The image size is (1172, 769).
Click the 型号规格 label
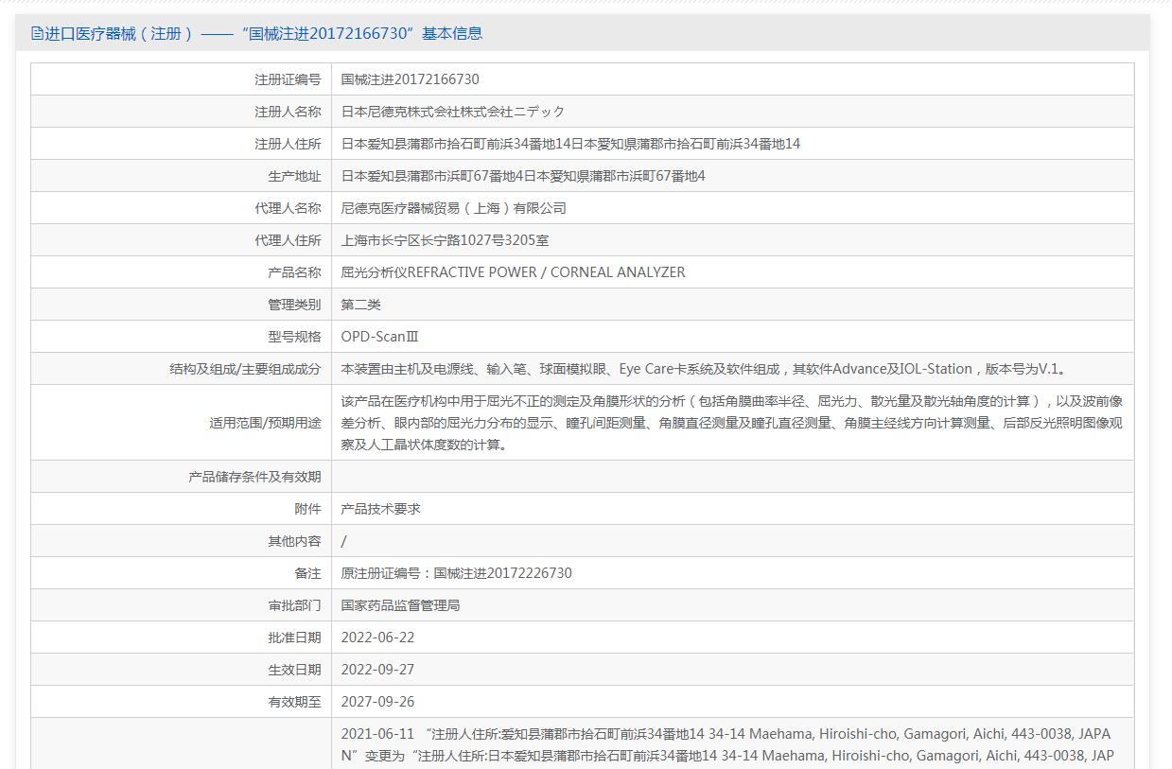tap(294, 337)
